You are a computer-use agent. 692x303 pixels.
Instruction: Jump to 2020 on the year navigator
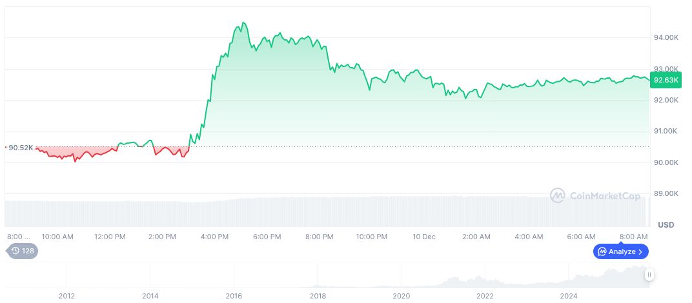(x=402, y=296)
